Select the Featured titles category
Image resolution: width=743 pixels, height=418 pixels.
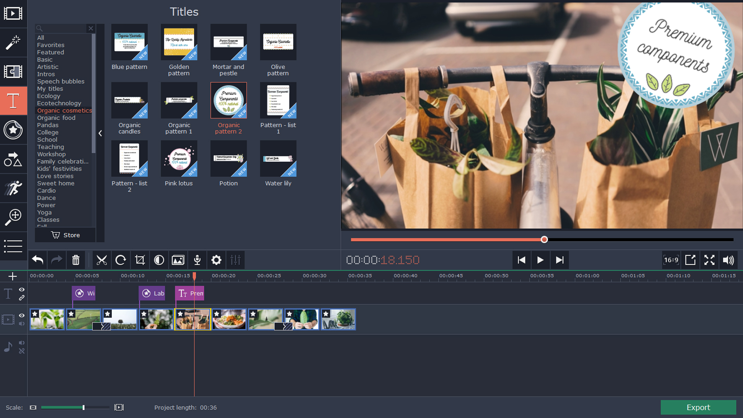click(x=50, y=51)
